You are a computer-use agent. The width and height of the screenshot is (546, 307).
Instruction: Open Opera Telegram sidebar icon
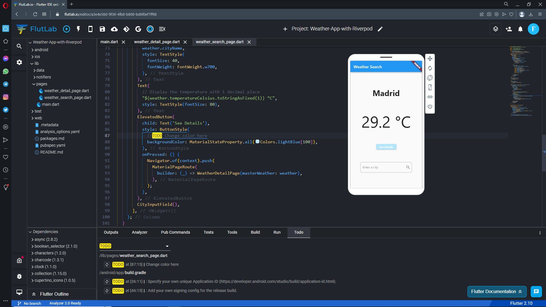pos(6,84)
